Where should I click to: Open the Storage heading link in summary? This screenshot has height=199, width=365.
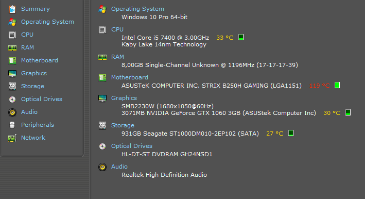pyautogui.click(x=123, y=125)
